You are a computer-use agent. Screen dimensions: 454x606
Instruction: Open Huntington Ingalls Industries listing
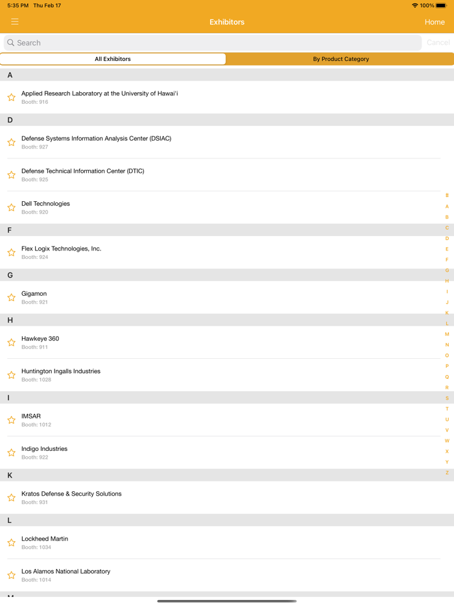(61, 374)
